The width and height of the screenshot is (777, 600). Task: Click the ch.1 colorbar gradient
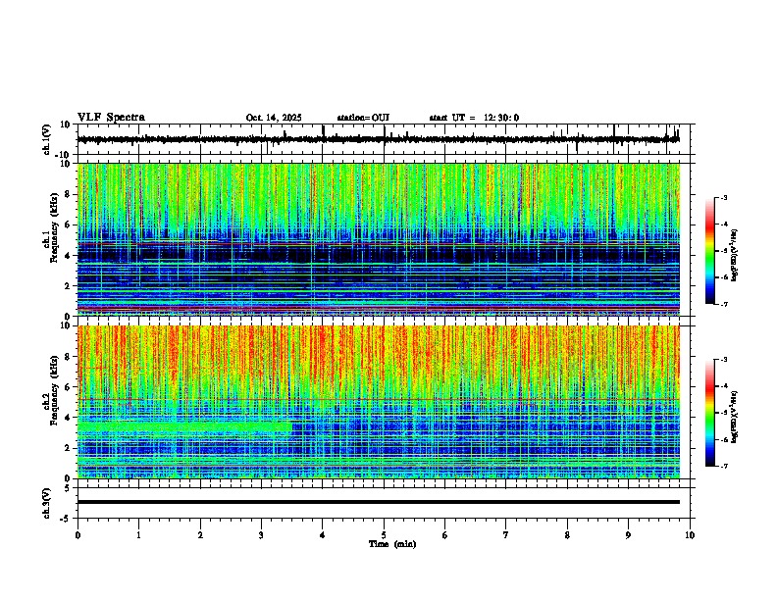(x=710, y=251)
